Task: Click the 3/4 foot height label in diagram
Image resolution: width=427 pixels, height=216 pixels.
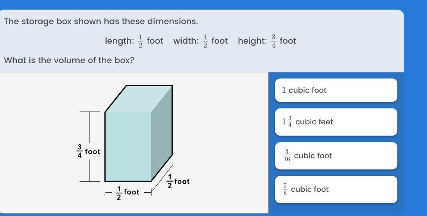Action: (88, 151)
